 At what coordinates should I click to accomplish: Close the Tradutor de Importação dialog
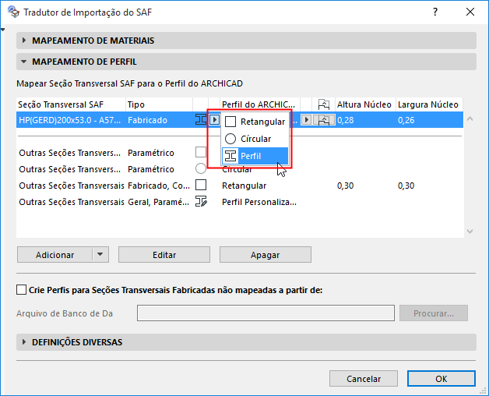pyautogui.click(x=470, y=12)
